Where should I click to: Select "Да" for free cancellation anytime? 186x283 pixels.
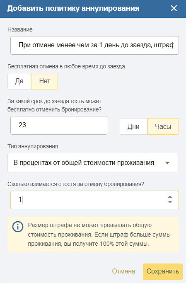19,81
